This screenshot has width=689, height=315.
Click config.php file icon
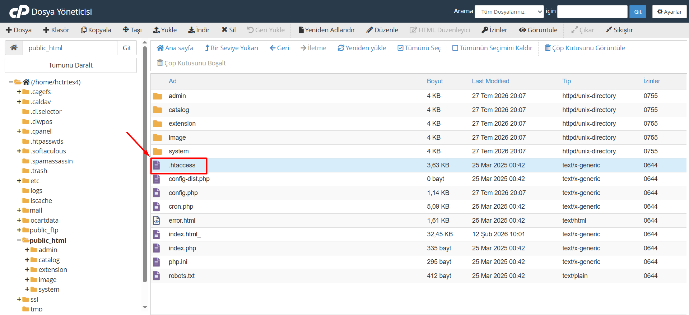click(157, 193)
